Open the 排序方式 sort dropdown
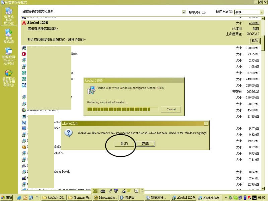 coord(261,12)
